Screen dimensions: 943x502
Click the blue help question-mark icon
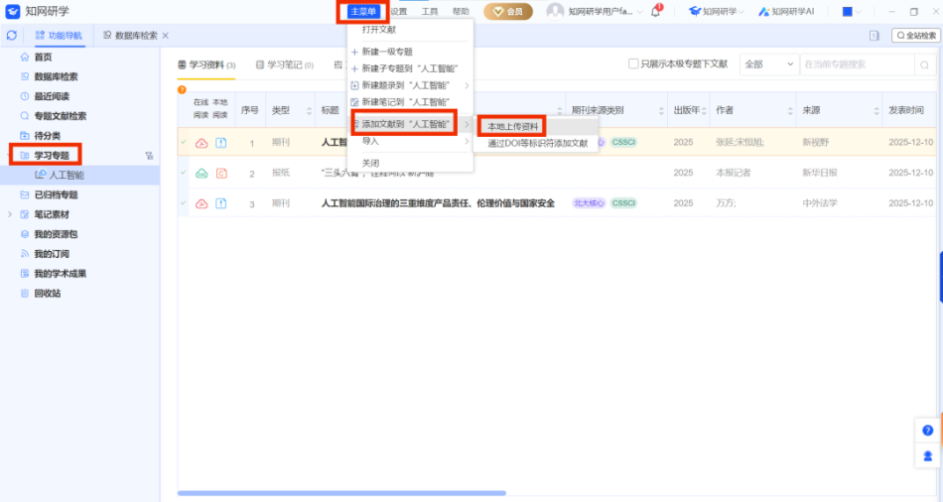coord(928,431)
